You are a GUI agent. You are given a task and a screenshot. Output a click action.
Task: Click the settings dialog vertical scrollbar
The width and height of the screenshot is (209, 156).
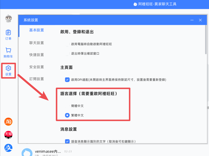point(206,40)
